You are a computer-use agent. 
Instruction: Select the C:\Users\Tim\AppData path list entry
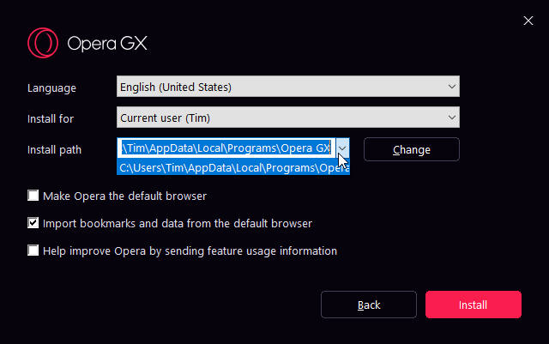(x=233, y=168)
